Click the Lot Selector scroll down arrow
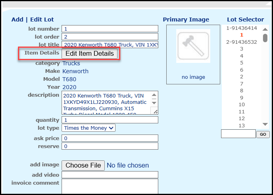The height and width of the screenshot is (195, 273). tap(265, 124)
